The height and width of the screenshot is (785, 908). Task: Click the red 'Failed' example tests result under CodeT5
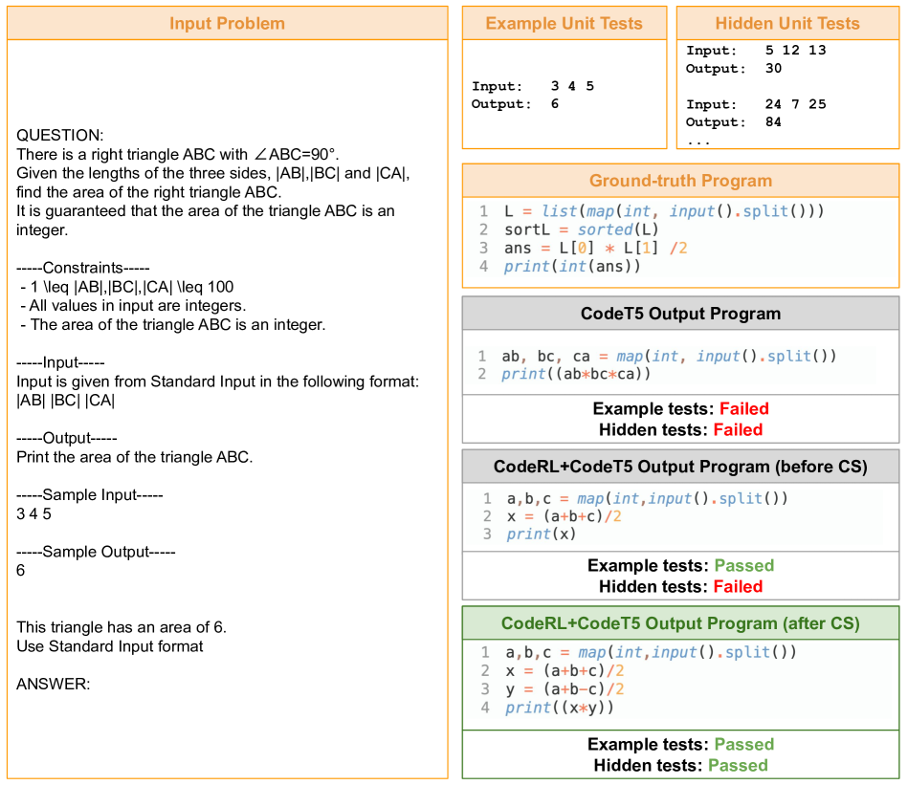(743, 409)
